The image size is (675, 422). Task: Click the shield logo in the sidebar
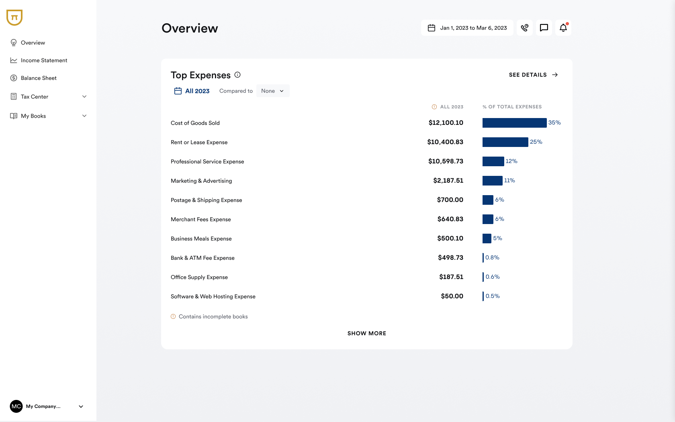(x=14, y=18)
